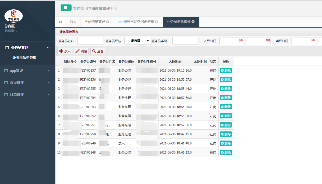Close the 业务员信息管理 tab
This screenshot has height=184, width=322.
pos(193,22)
